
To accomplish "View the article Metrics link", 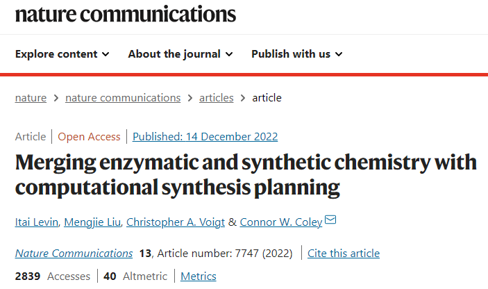I will coord(199,276).
